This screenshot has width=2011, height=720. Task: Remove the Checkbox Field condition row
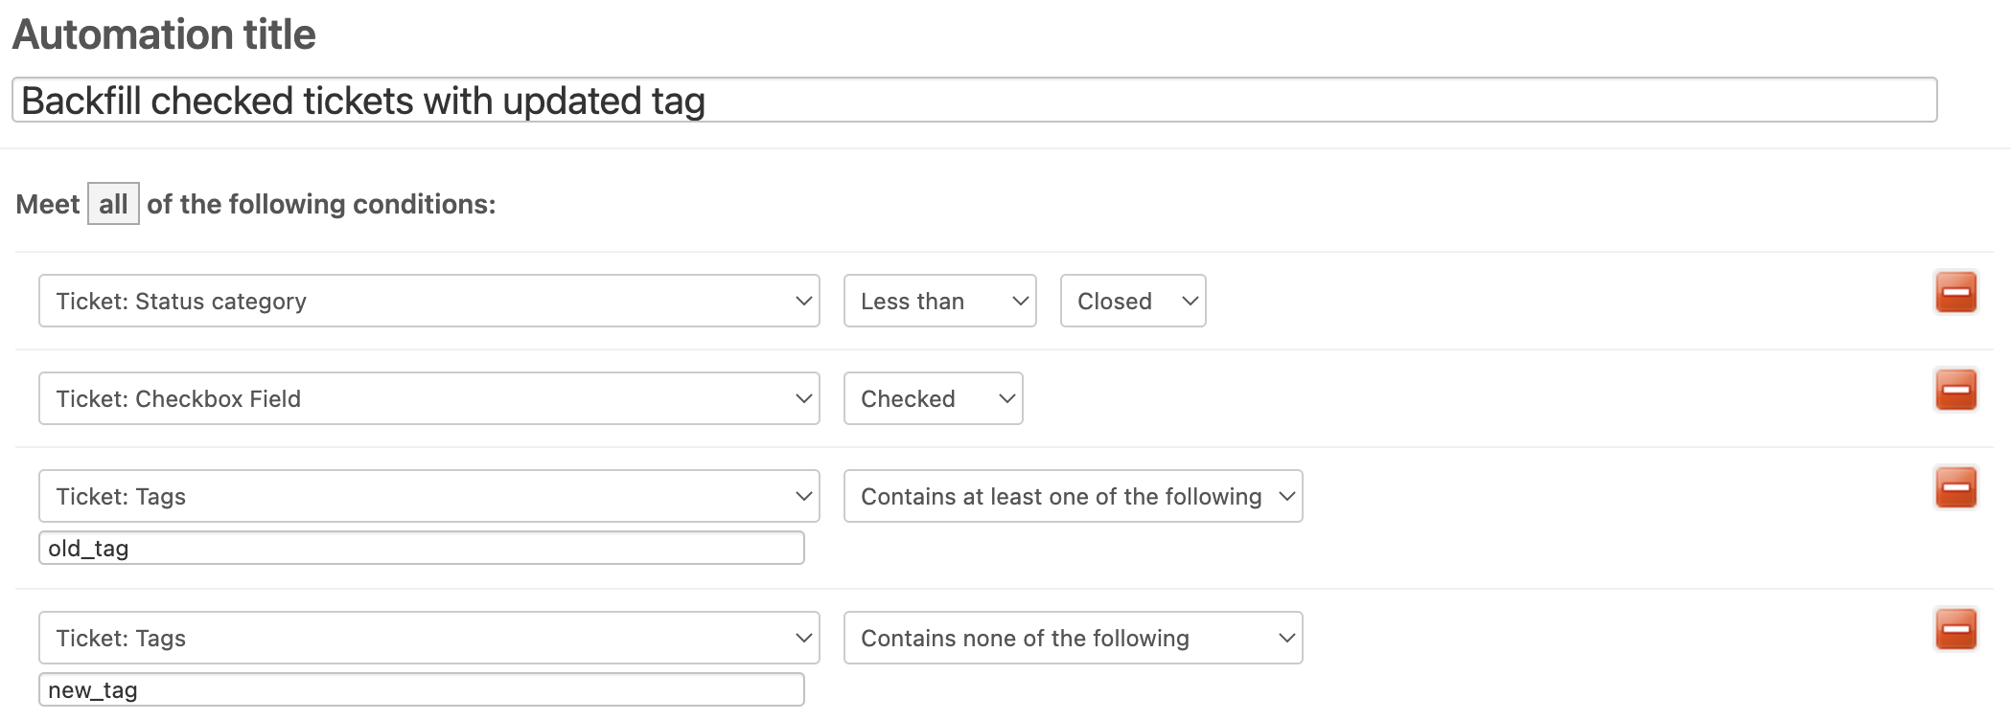(1955, 390)
